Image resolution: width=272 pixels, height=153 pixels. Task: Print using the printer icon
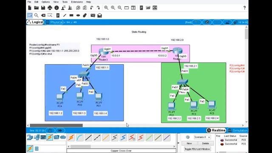tap(50, 8)
